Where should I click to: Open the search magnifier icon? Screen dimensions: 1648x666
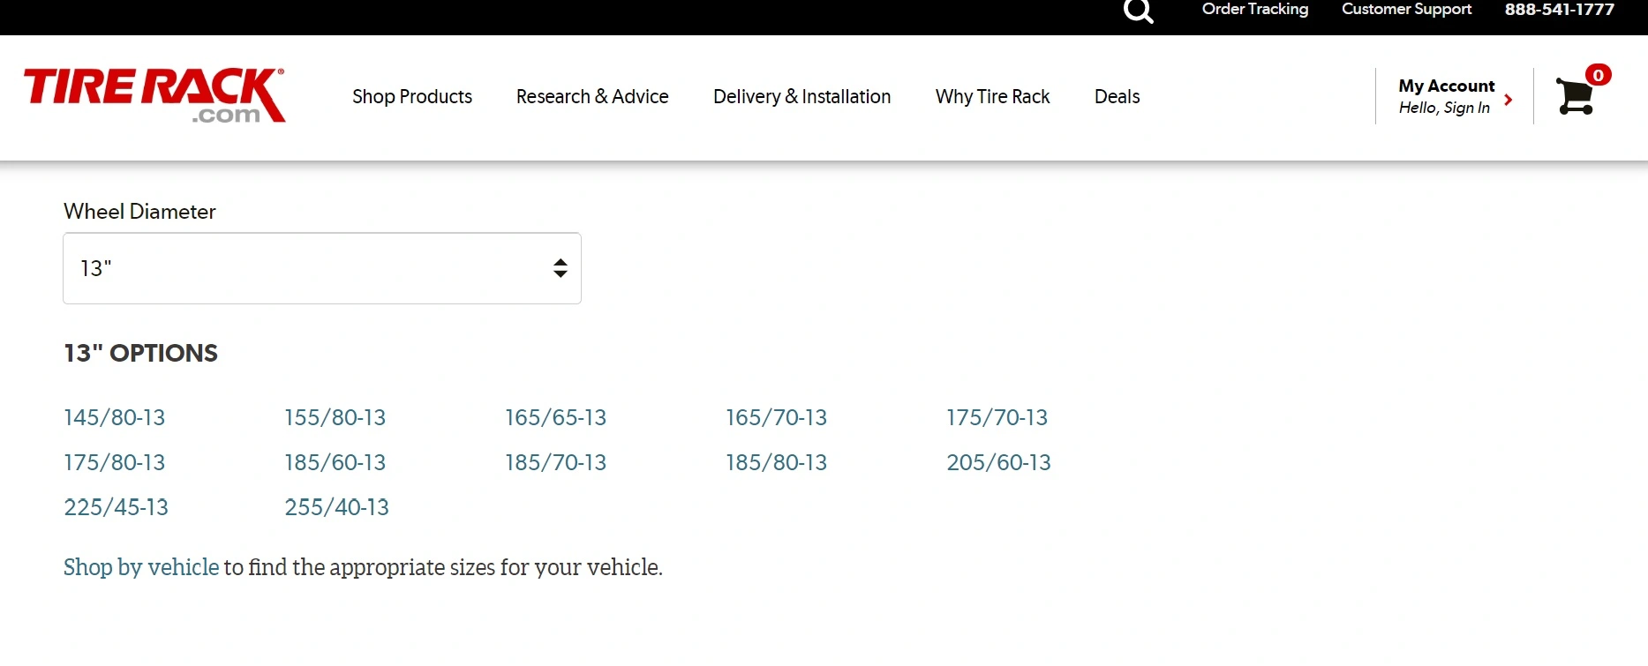click(x=1138, y=11)
